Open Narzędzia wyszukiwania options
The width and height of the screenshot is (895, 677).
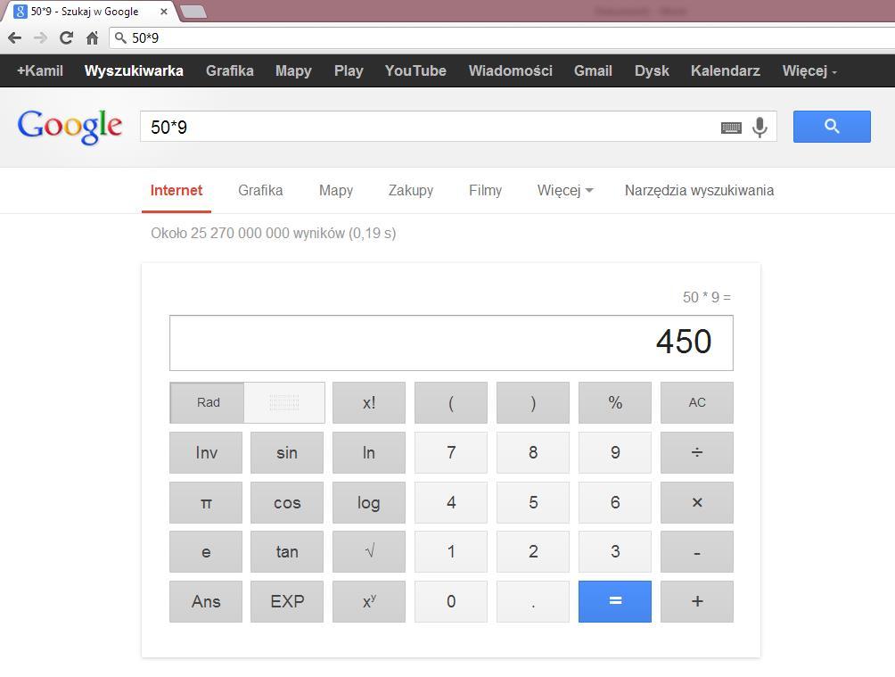tap(699, 190)
